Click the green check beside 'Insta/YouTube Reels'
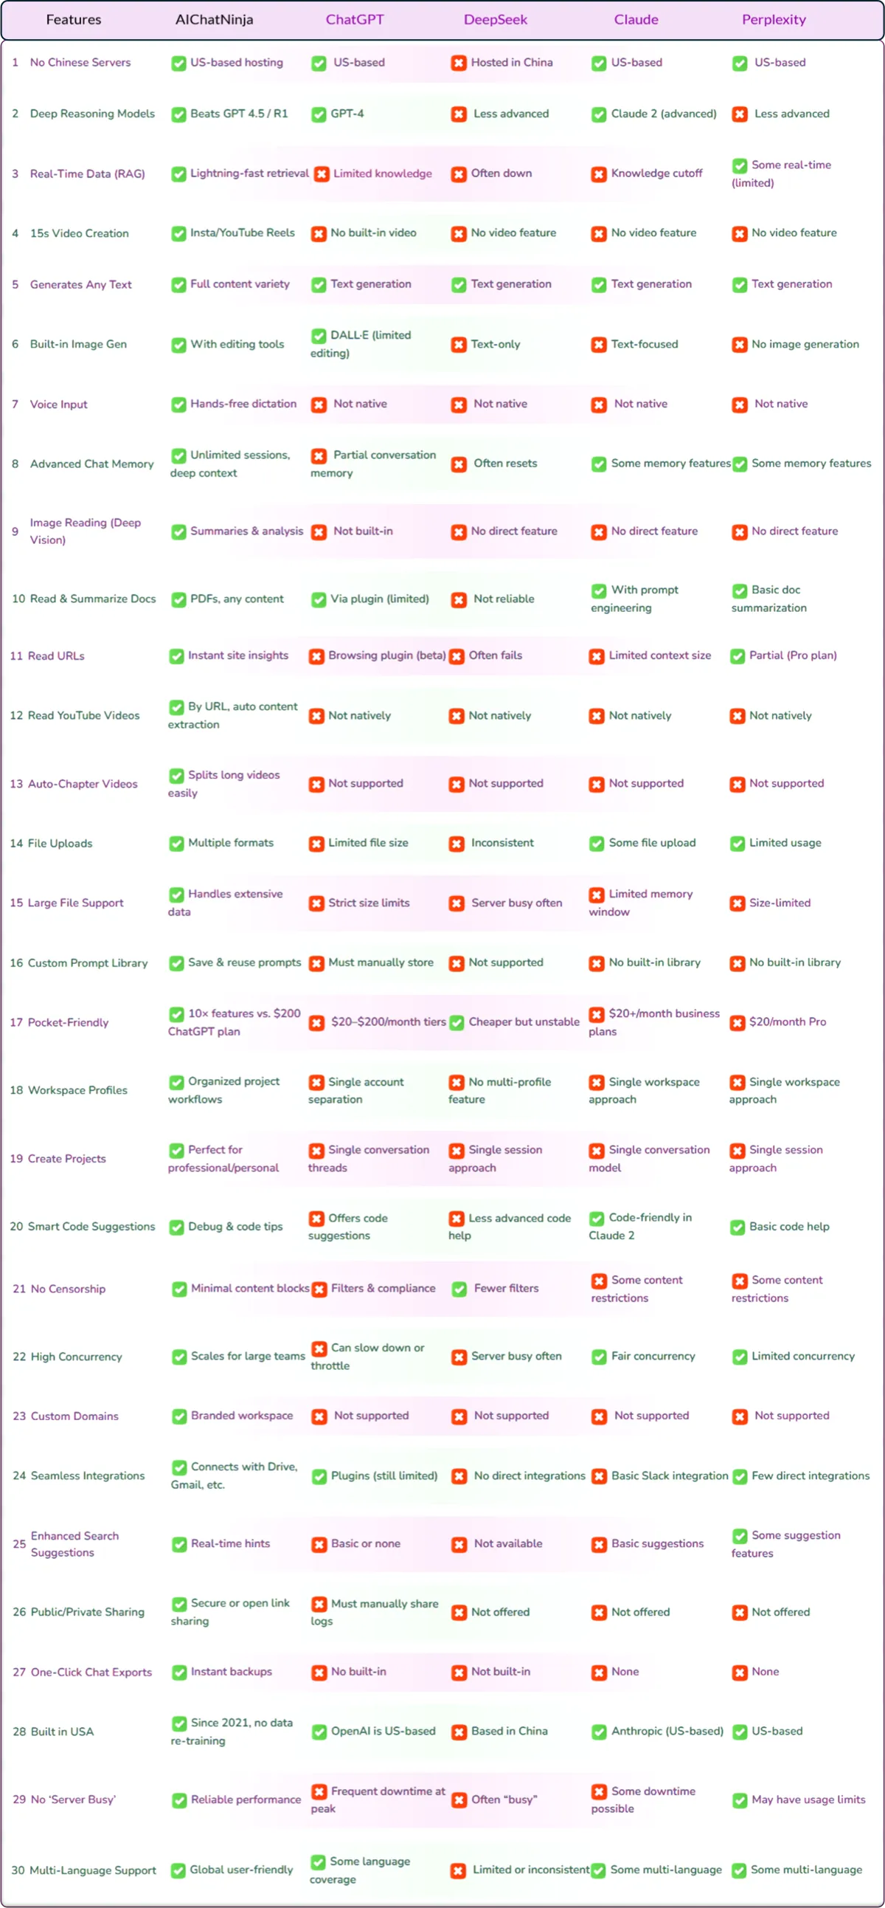The height and width of the screenshot is (1908, 885). point(178,234)
